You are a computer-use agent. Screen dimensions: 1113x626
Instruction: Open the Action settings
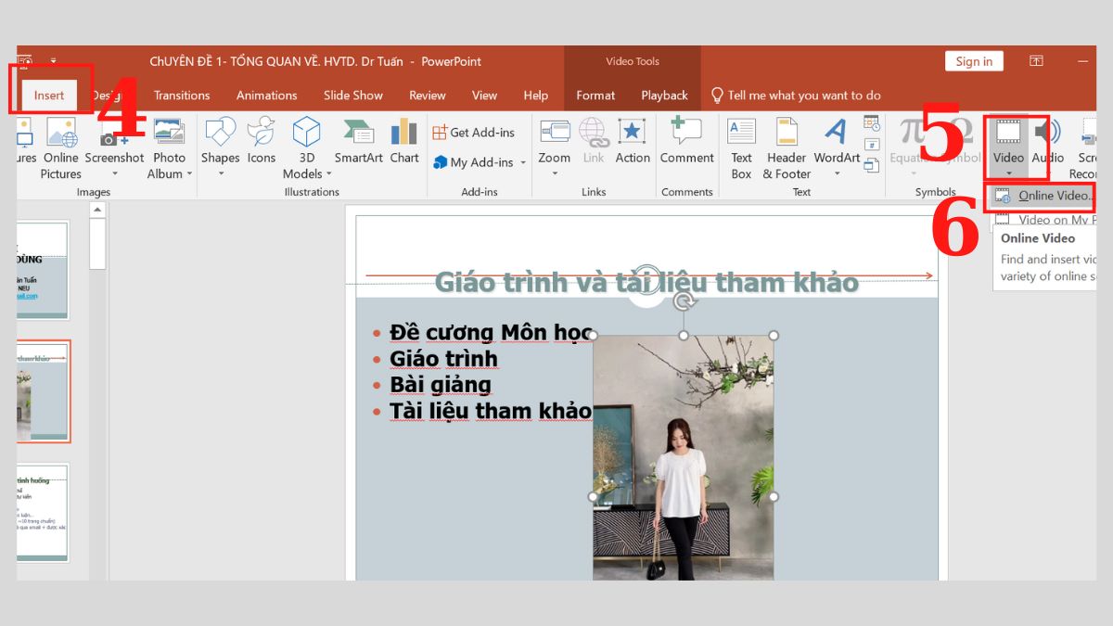[633, 146]
